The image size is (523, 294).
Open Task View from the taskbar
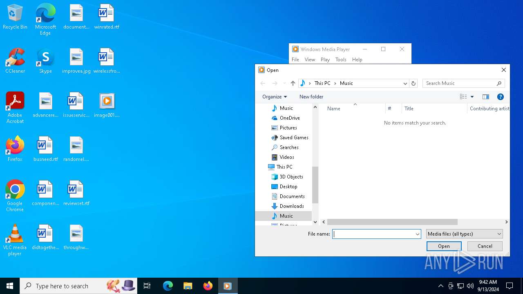tap(147, 286)
